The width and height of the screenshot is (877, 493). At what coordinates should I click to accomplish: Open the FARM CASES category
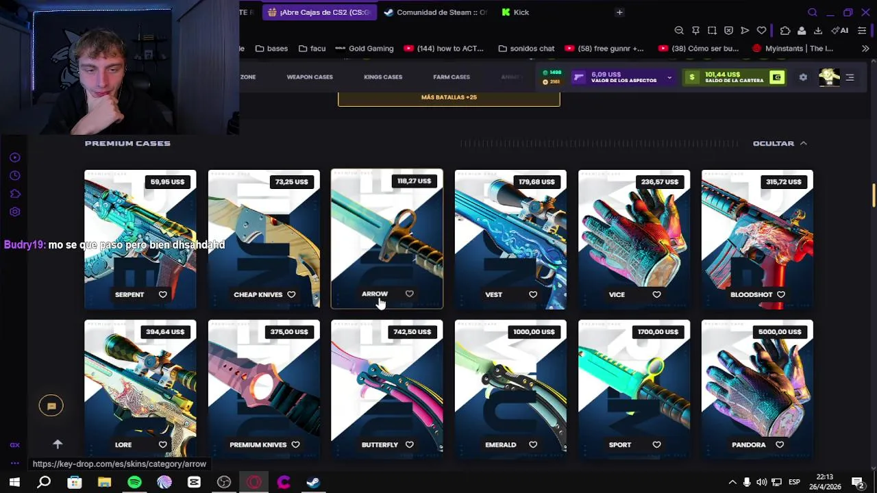pos(452,77)
